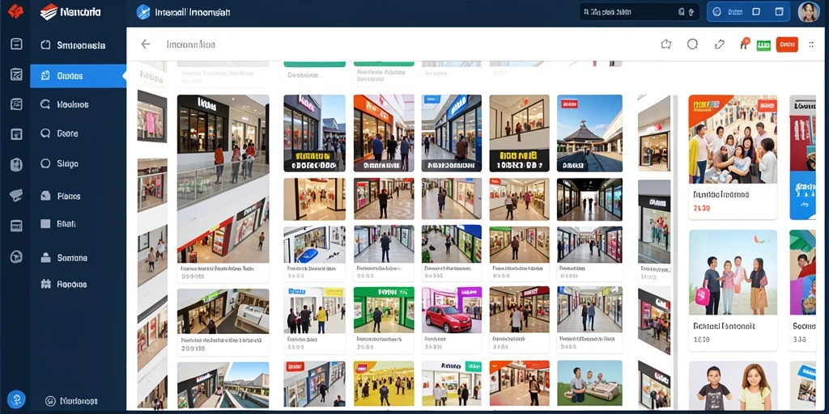Click the blue circular button at rail bottom
The width and height of the screenshot is (829, 414).
coord(16,399)
